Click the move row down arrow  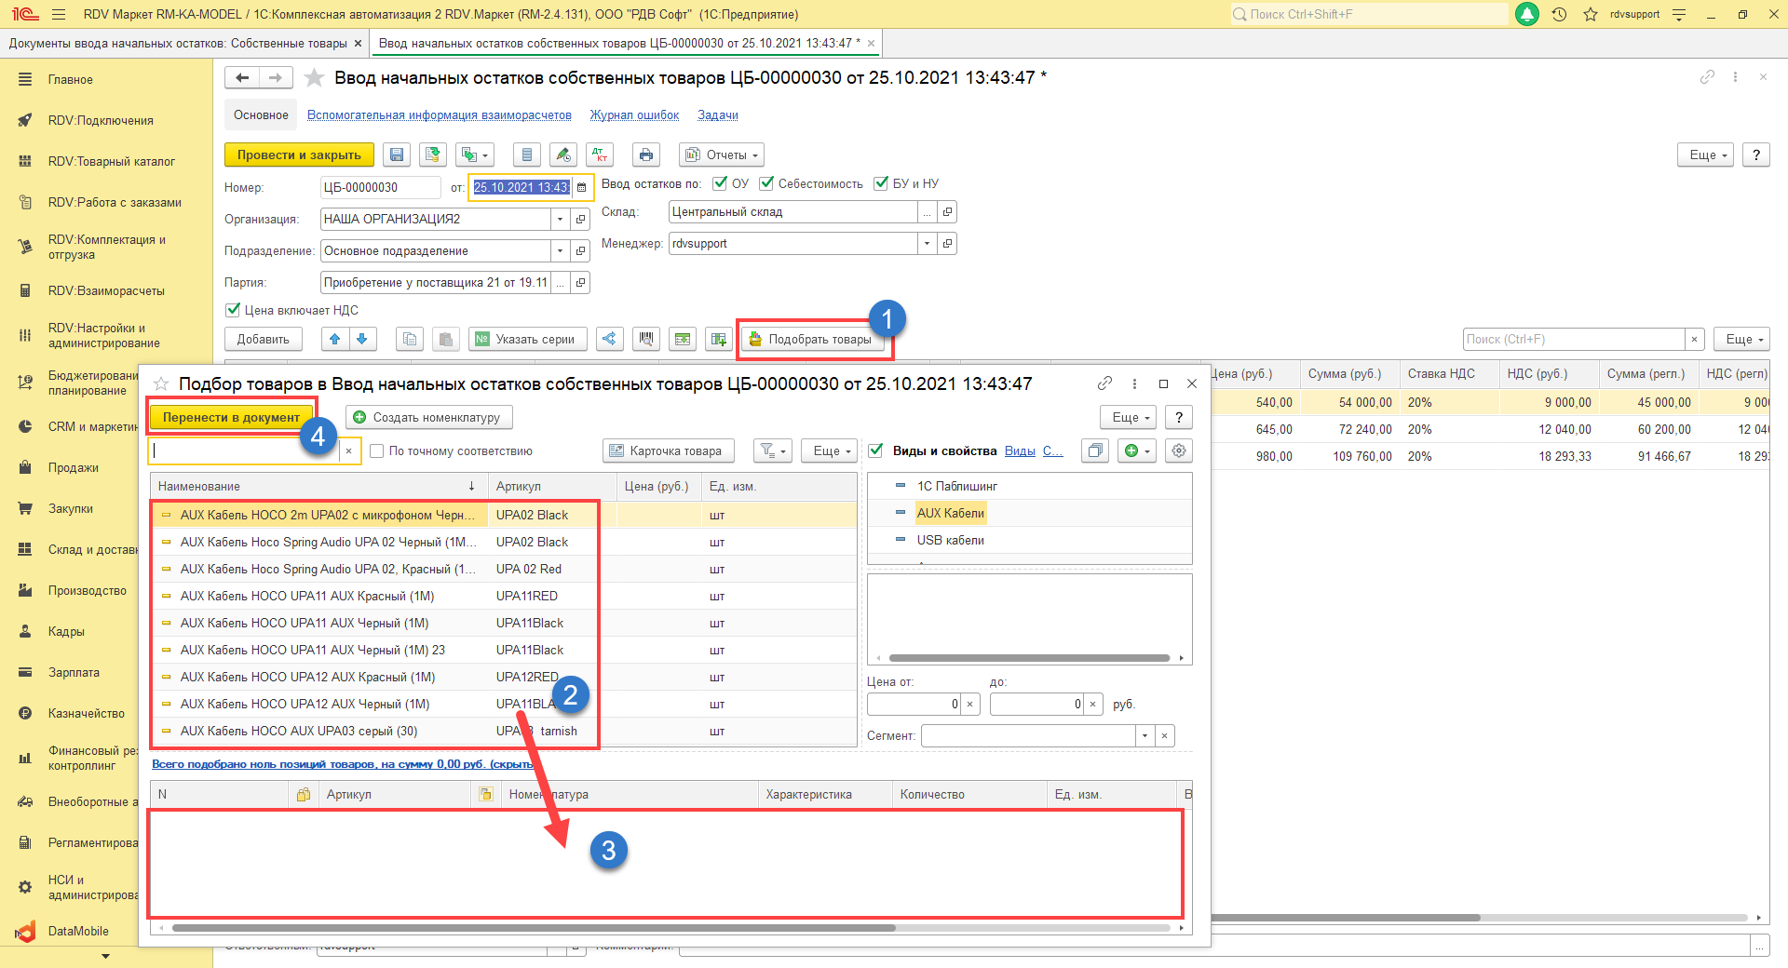tap(362, 339)
